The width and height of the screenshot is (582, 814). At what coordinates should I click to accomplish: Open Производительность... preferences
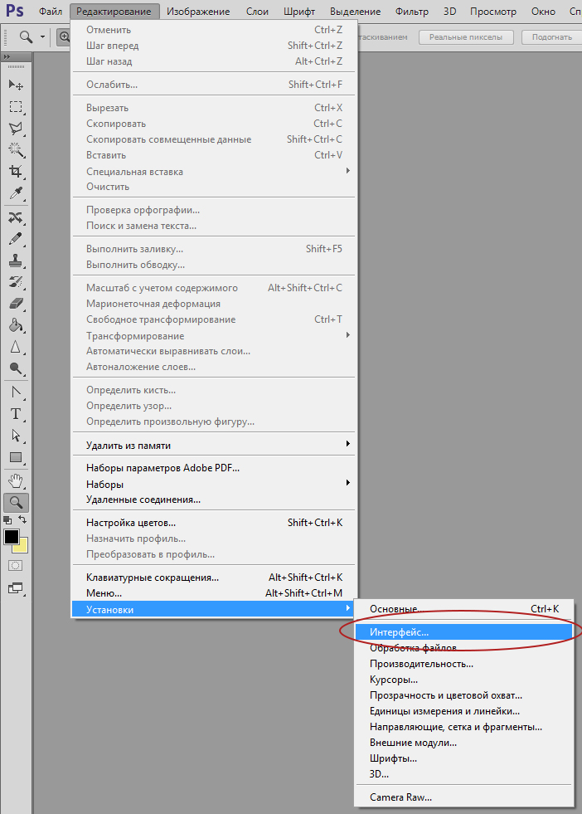click(463, 664)
